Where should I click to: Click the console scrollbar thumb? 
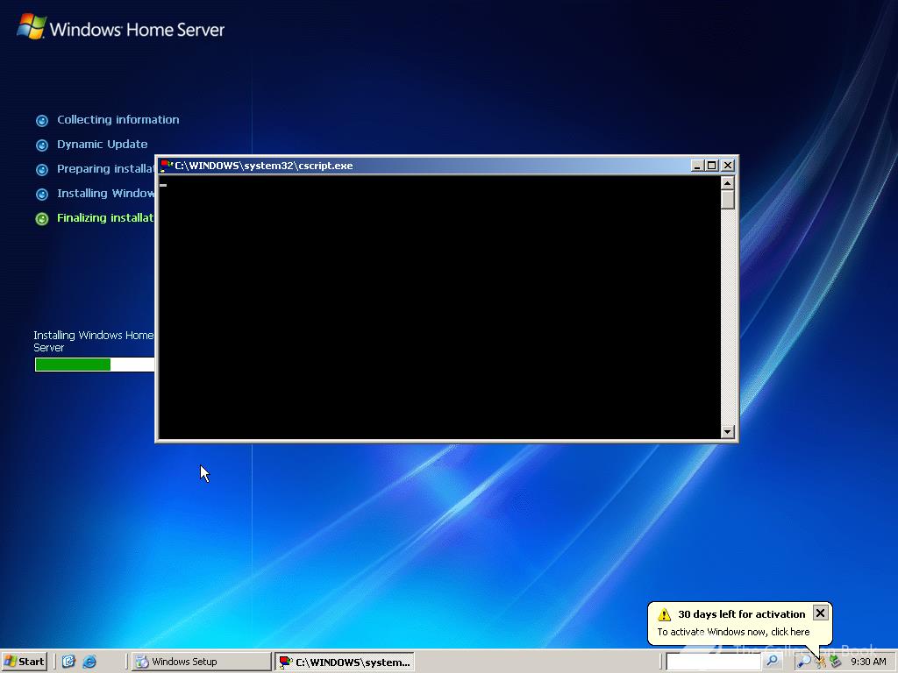point(727,200)
